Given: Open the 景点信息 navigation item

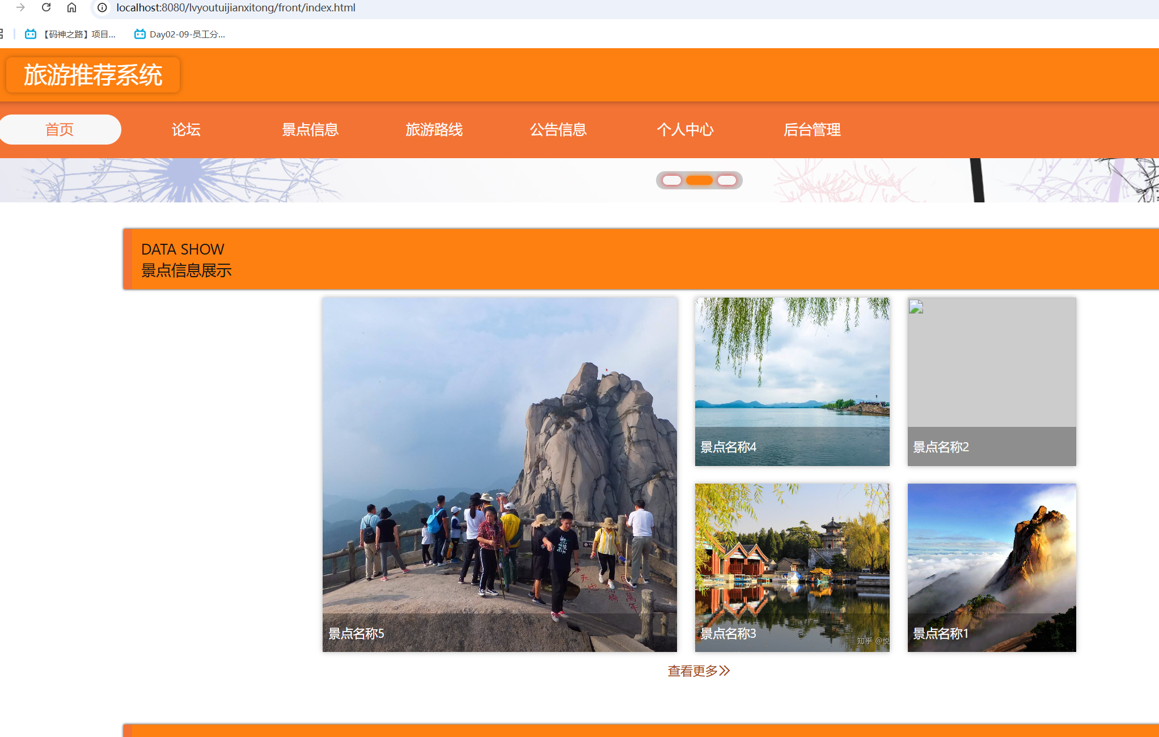Looking at the screenshot, I should 310,129.
